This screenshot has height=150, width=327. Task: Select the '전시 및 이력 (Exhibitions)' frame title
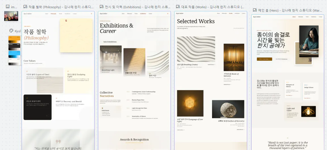(x=138, y=7)
